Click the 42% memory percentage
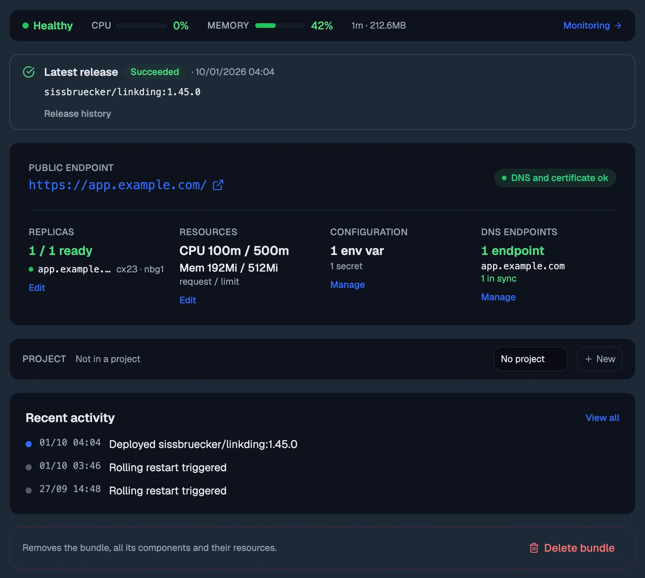 coord(322,26)
